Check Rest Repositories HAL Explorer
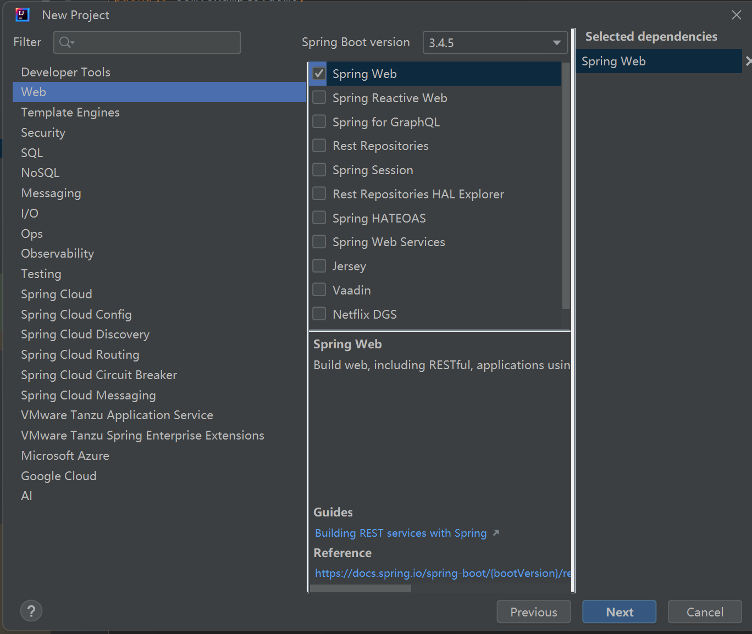The image size is (752, 634). pyautogui.click(x=319, y=194)
